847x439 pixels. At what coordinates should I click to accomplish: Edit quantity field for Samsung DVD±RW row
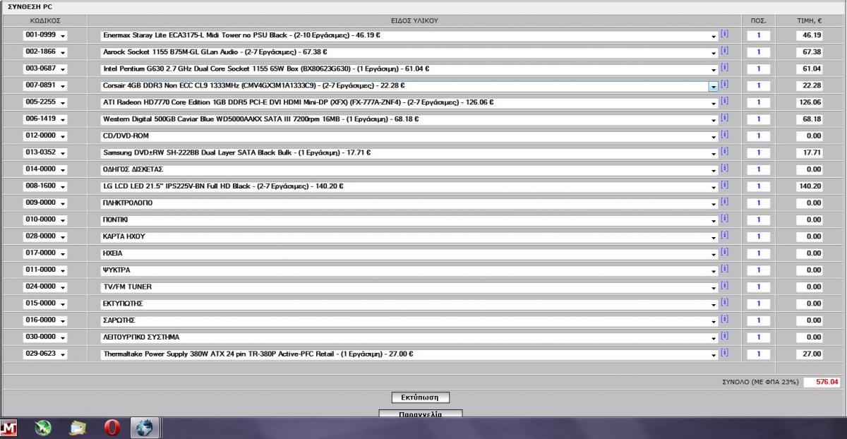coord(758,153)
